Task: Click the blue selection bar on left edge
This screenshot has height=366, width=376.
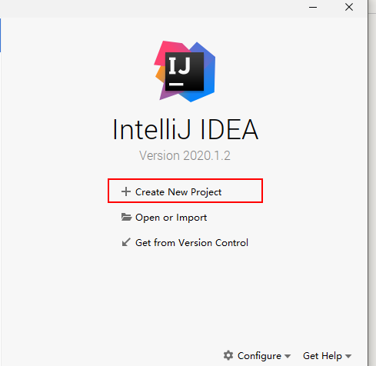Action: (1, 35)
